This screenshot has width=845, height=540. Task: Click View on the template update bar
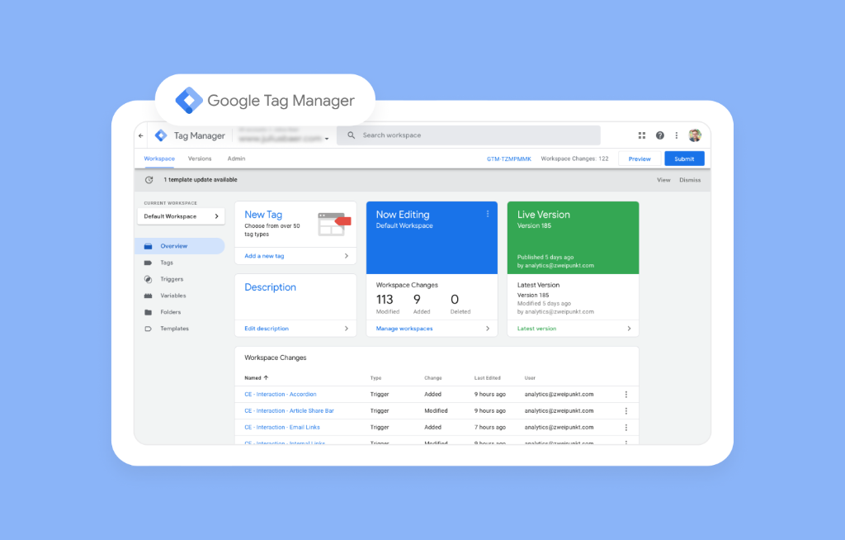click(x=663, y=180)
